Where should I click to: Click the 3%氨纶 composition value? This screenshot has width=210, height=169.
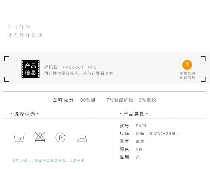pos(148,100)
